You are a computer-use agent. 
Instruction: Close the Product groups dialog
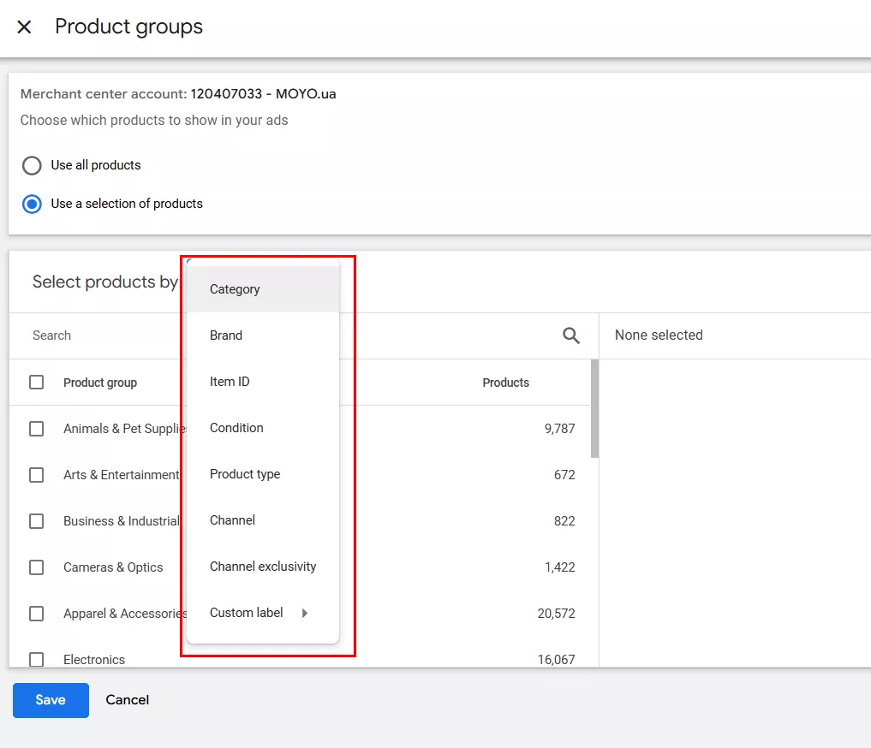(x=24, y=27)
